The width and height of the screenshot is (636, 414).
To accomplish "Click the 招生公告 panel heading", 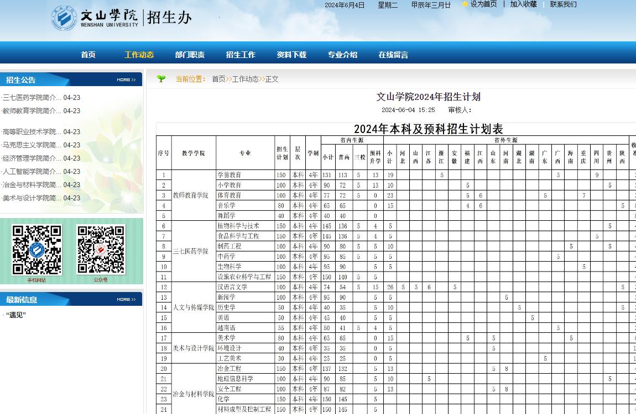I will 20,79.
